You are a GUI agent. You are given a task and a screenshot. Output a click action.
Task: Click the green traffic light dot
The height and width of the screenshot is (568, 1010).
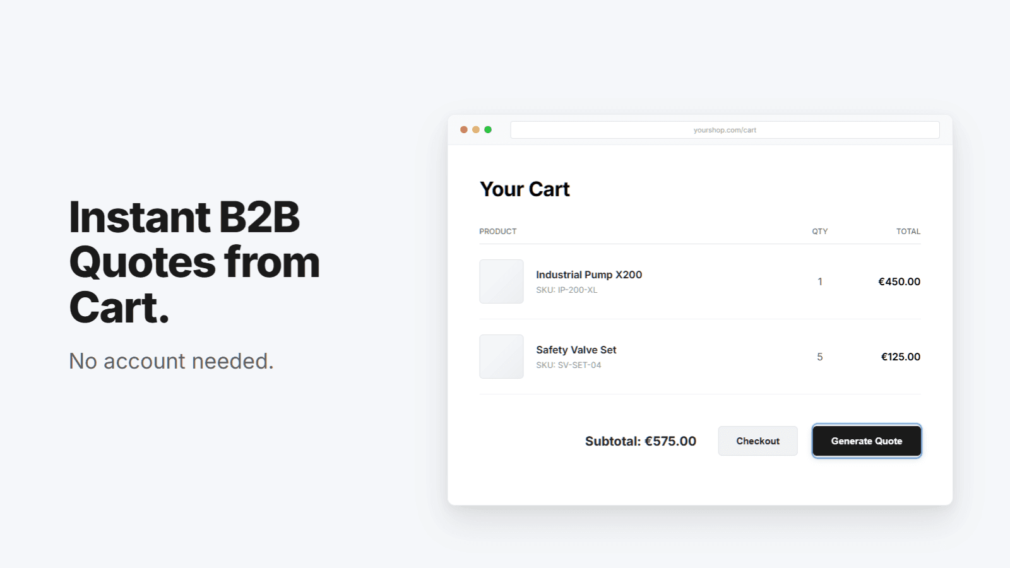(487, 129)
